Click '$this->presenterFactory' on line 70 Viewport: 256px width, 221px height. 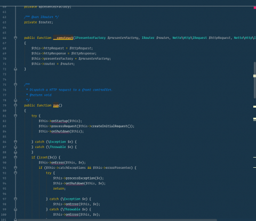point(52,59)
